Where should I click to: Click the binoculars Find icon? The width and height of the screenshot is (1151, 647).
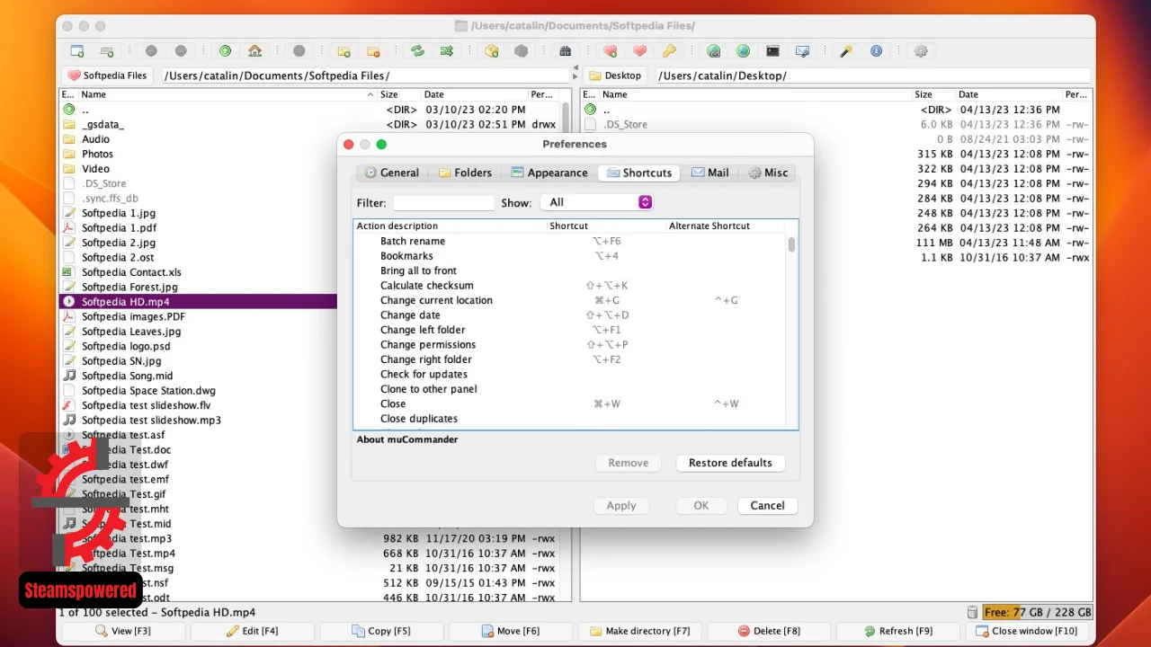tap(566, 51)
